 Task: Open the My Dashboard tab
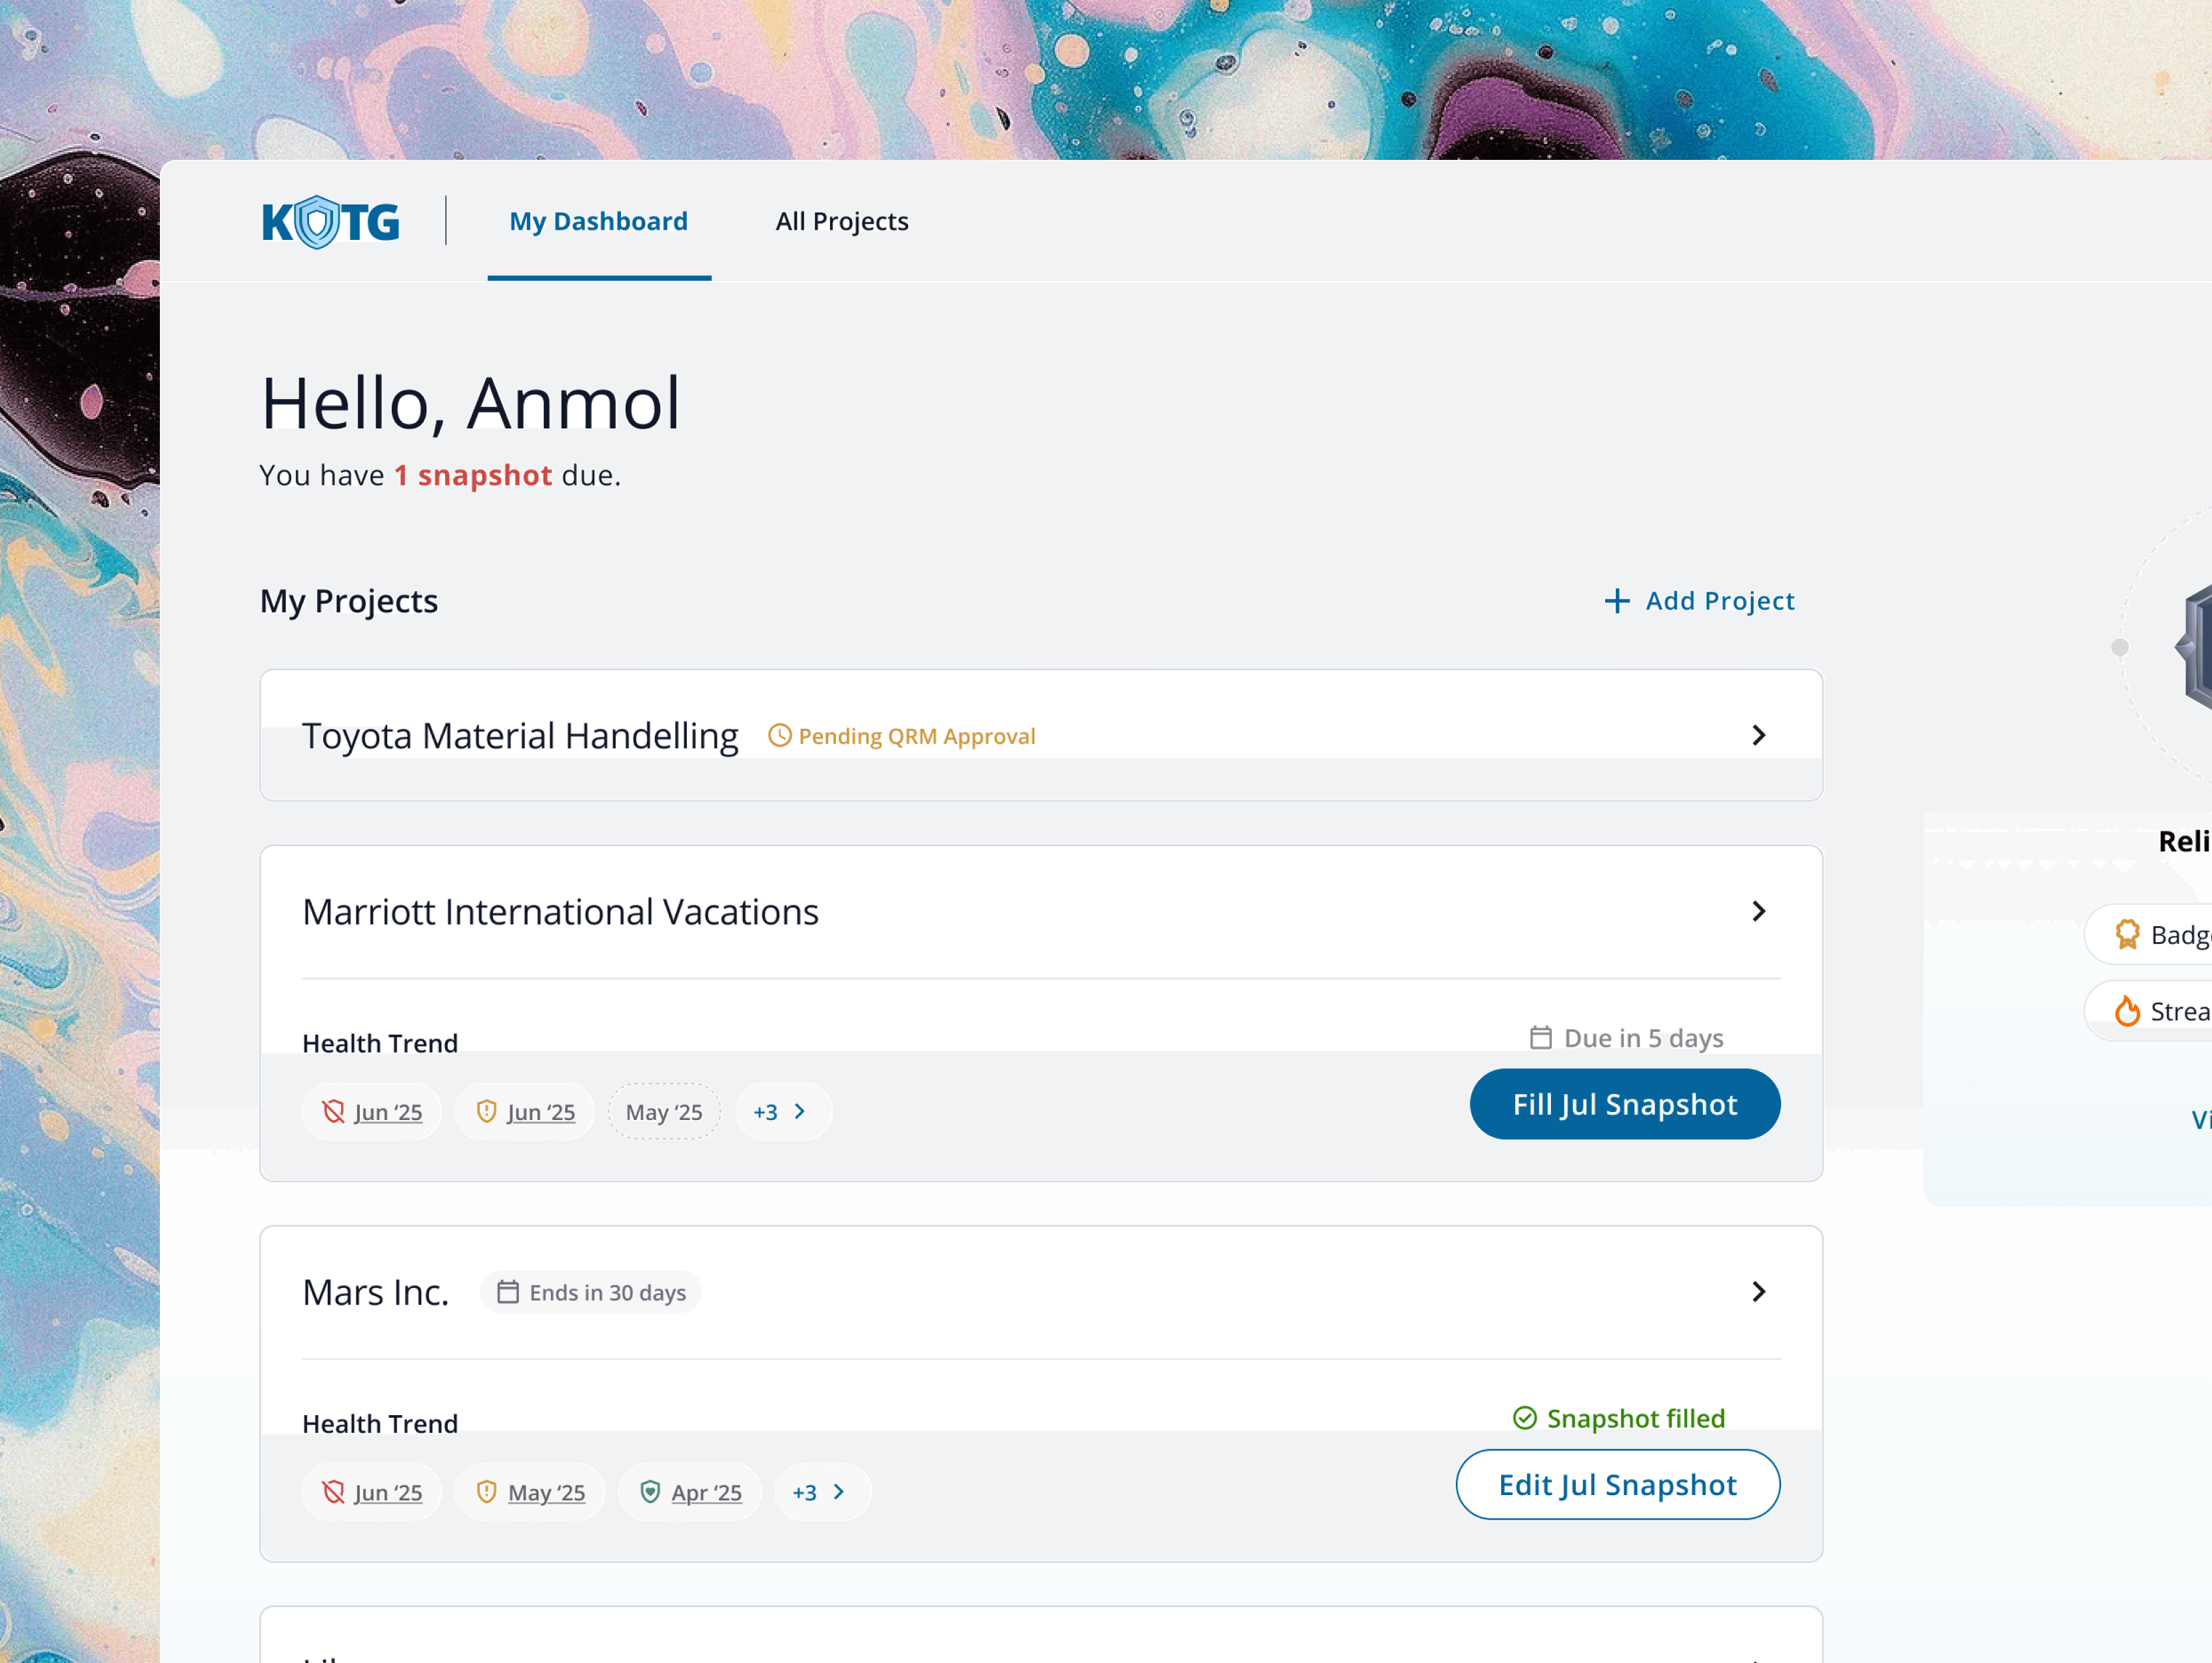point(598,221)
